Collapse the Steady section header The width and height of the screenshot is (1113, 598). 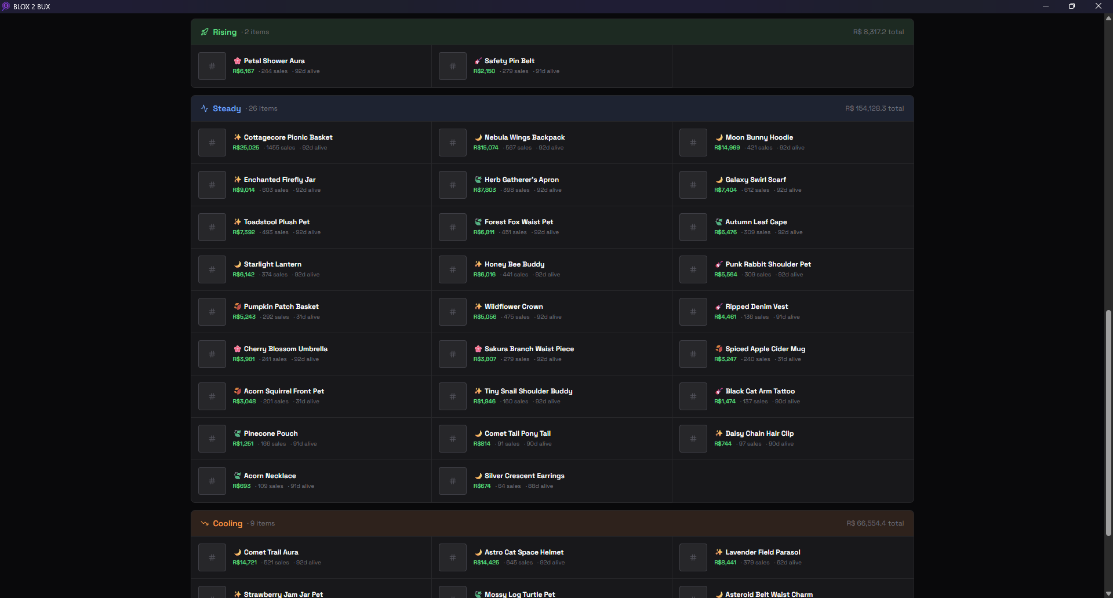(x=552, y=108)
